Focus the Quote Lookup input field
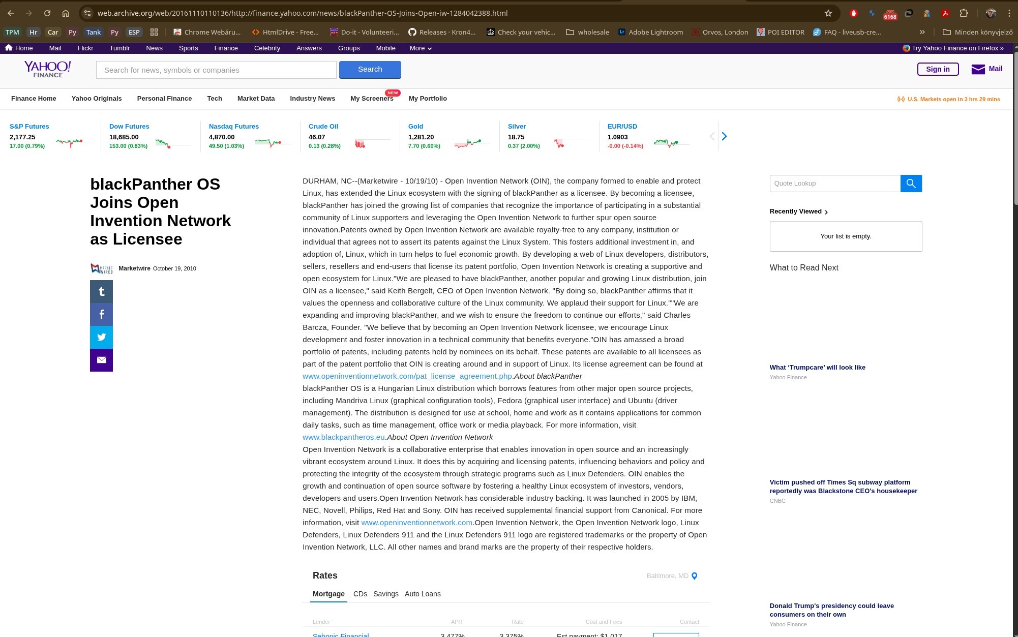1018x637 pixels. tap(835, 184)
